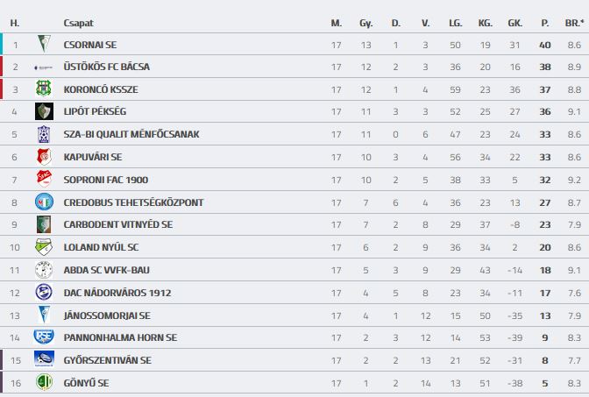Open the SZA-BI Qualit Ménfőcsanak team page
The height and width of the screenshot is (397, 589).
[x=131, y=134]
